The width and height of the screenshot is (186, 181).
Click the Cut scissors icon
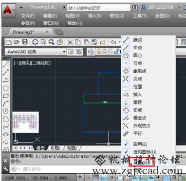pyautogui.click(x=70, y=42)
